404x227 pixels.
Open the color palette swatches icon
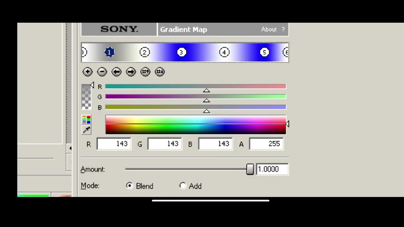[86, 119]
